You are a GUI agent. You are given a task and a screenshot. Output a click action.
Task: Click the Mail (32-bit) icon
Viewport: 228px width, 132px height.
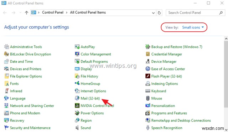click(x=77, y=98)
